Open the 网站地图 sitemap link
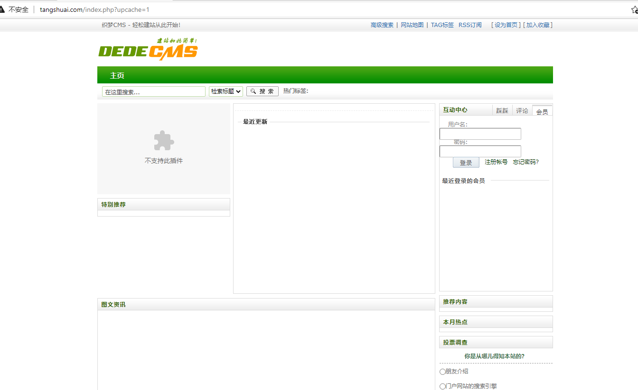Screen dimensions: 638x390 pyautogui.click(x=412, y=25)
